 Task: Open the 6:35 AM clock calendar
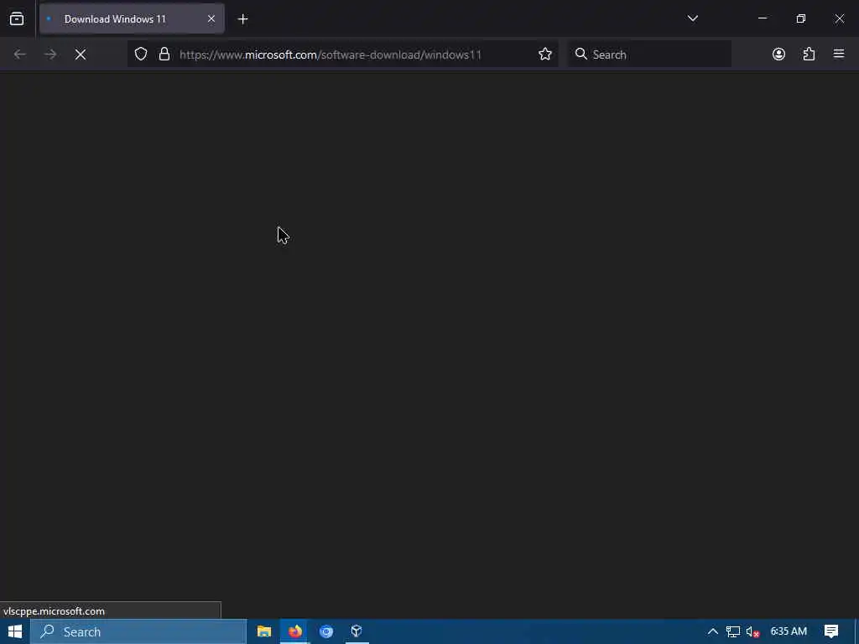pos(789,631)
